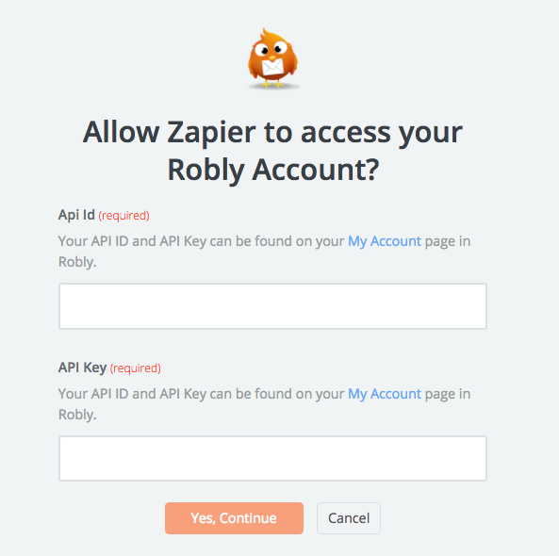Click 'Robly.' ending the API Key description
559x556 pixels.
(77, 415)
